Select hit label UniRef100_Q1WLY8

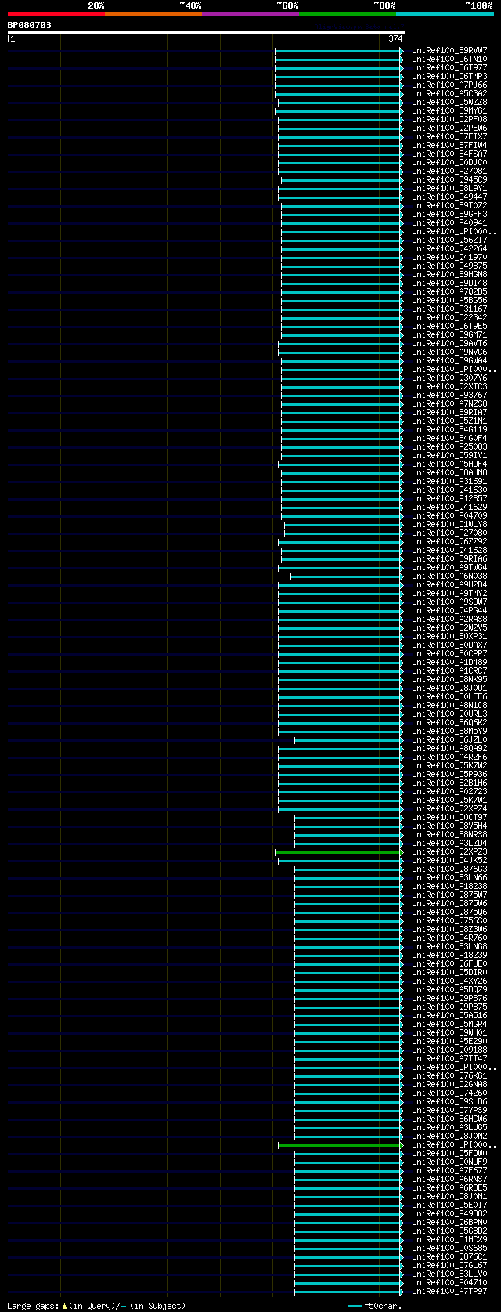449,525
